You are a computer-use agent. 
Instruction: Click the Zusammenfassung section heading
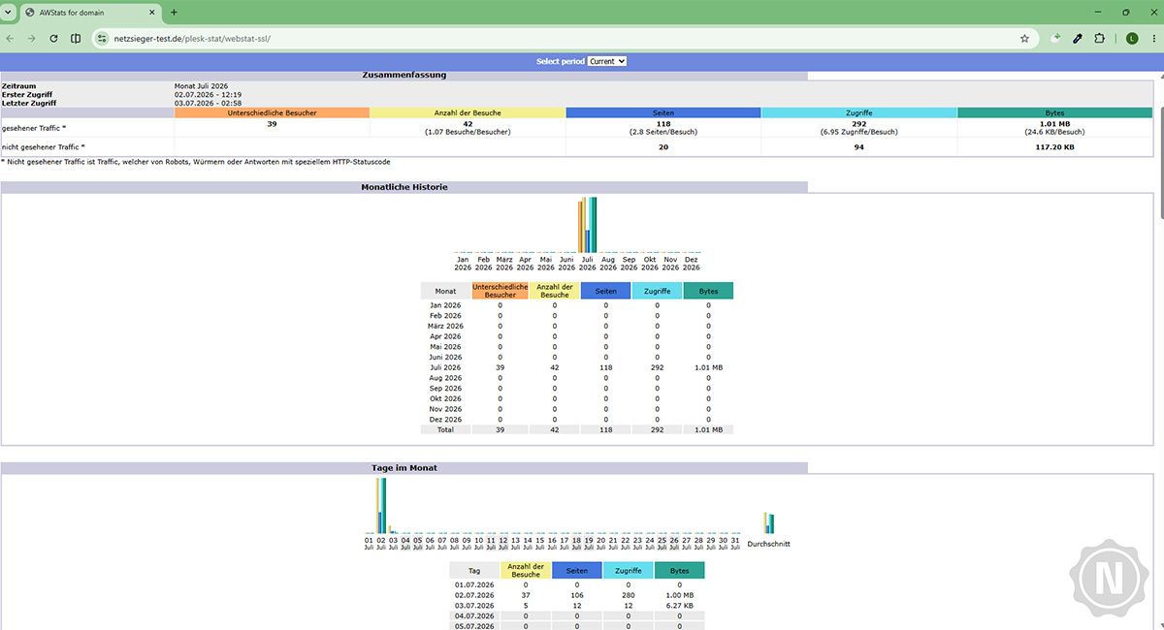pyautogui.click(x=404, y=75)
